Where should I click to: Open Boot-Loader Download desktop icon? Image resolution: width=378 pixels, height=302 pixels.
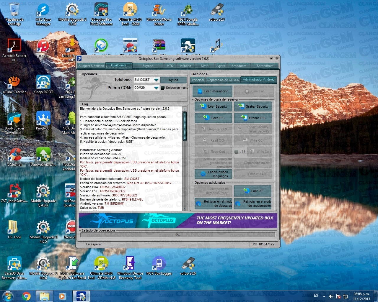pos(14,123)
